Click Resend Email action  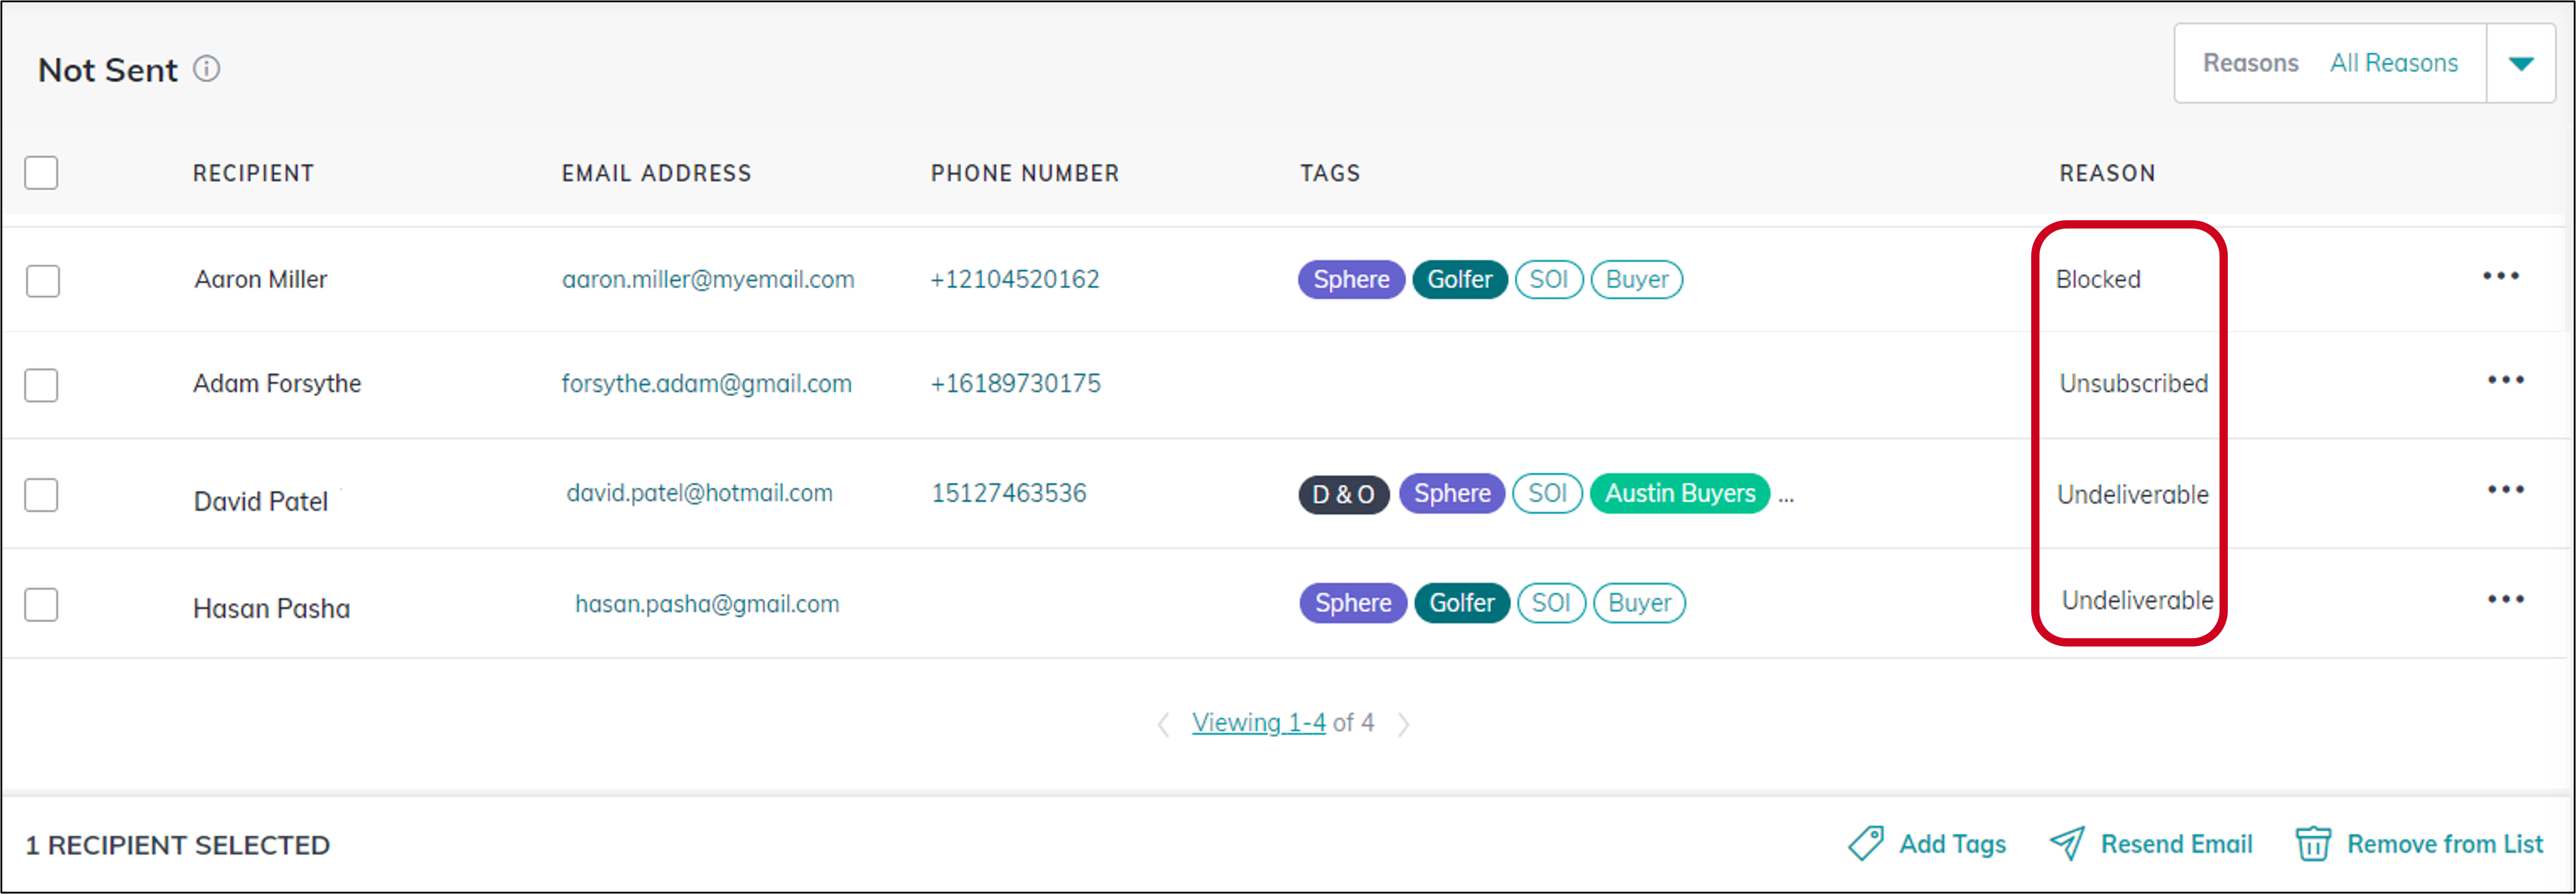pyautogui.click(x=2151, y=844)
